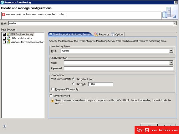
Task: Click 'Specify the location of the Tivoli' description
Action: [108, 41]
